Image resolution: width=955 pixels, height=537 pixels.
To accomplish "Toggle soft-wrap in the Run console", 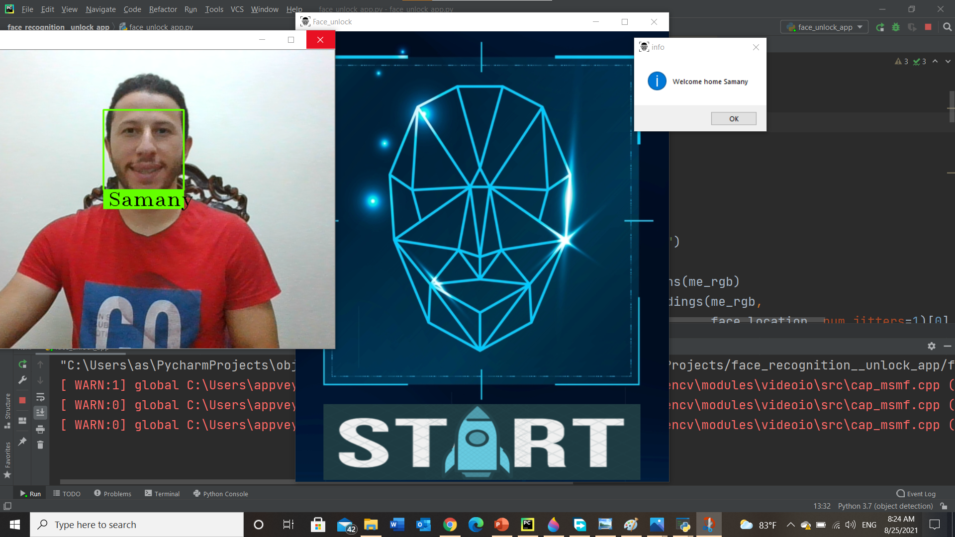I will (x=40, y=397).
